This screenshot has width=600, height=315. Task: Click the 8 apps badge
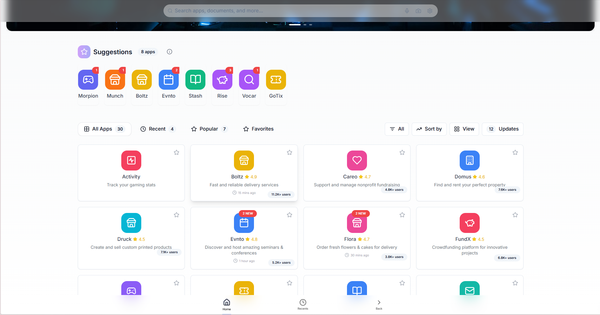[x=148, y=52]
